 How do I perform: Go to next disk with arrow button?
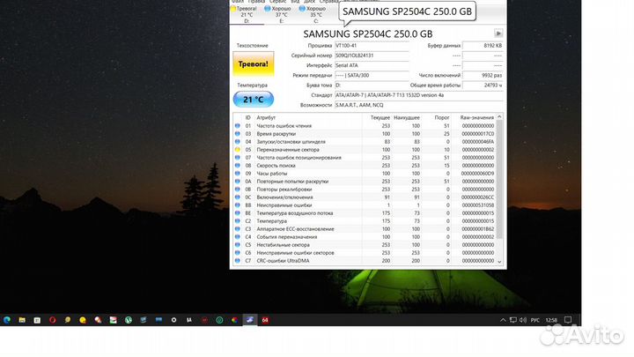click(x=498, y=33)
